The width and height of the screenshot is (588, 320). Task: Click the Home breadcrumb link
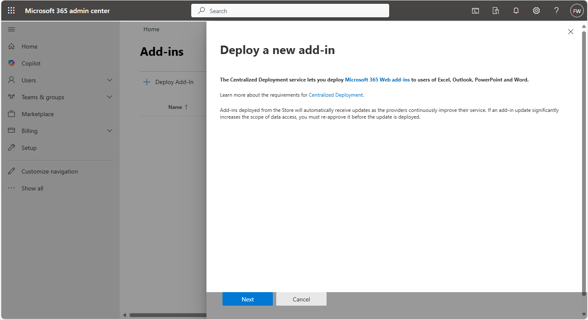tap(151, 29)
